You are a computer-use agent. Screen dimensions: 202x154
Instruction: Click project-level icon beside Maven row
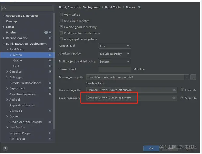point(50,55)
